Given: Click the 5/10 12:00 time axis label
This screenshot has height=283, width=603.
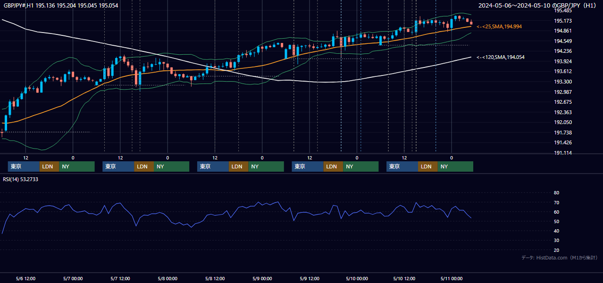Looking at the screenshot, I should pyautogui.click(x=404, y=278).
